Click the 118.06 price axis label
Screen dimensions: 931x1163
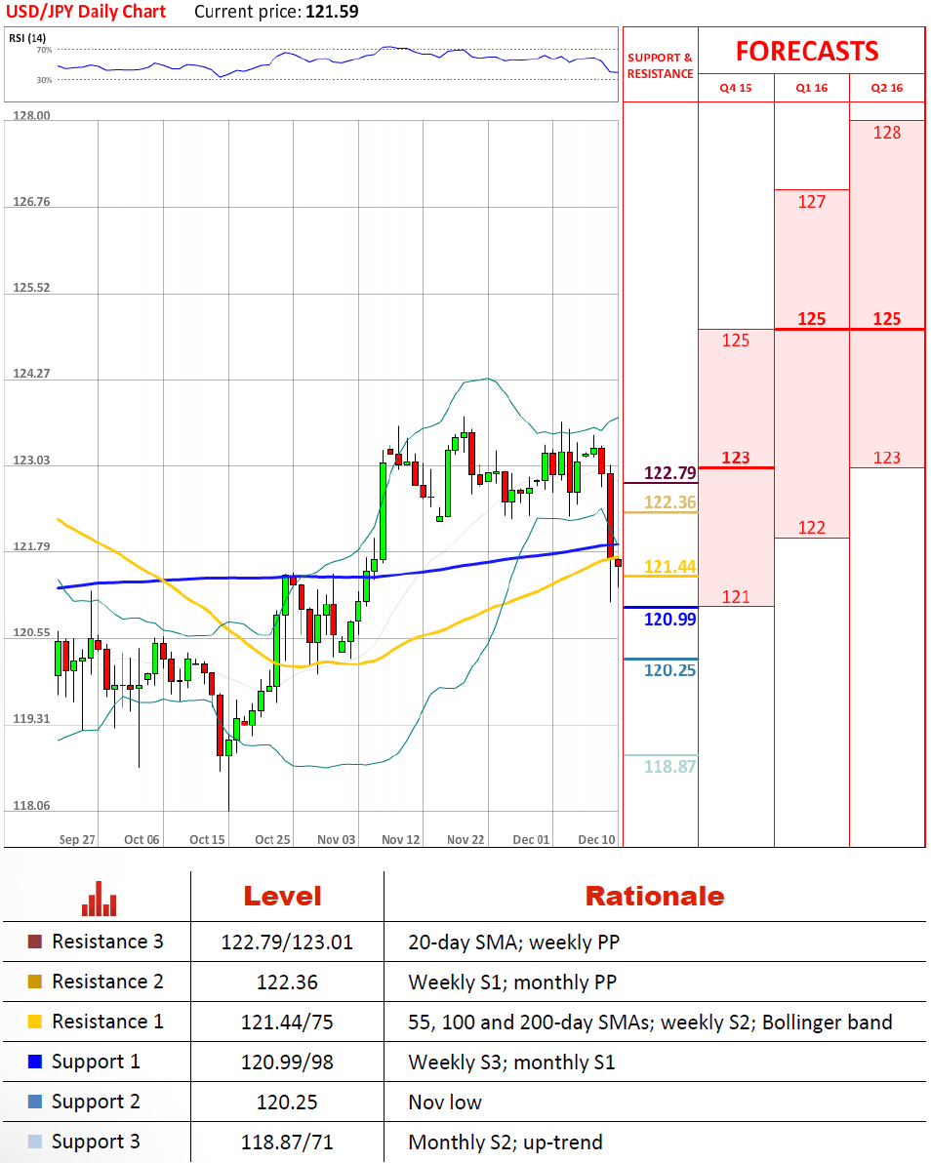(32, 806)
